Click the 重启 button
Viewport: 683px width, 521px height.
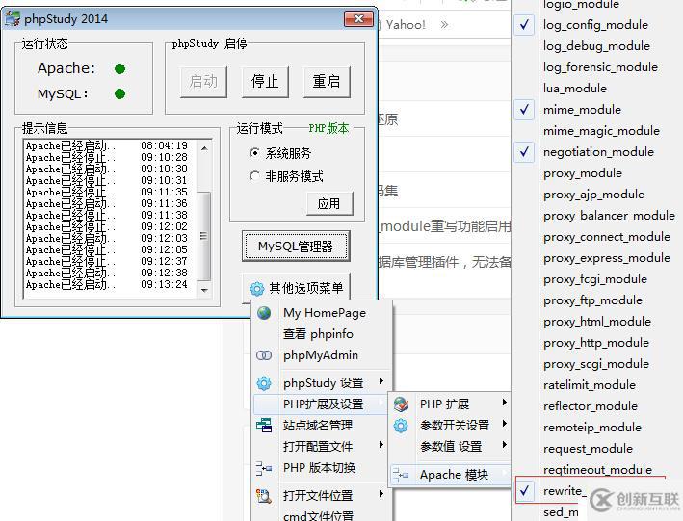[x=327, y=82]
